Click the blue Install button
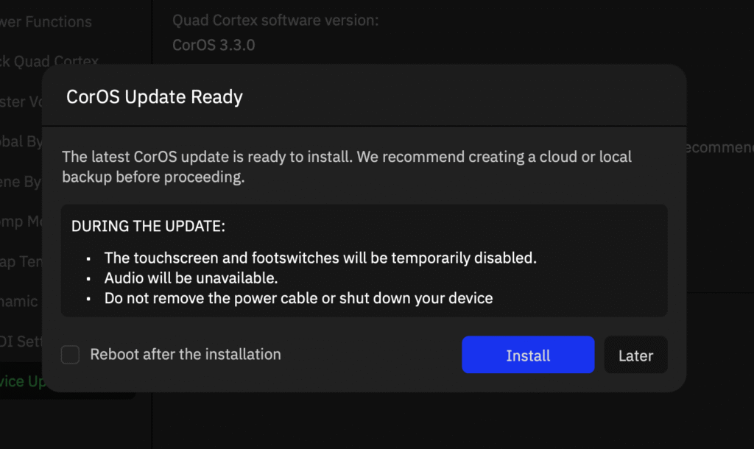Viewport: 754px width, 449px height. click(528, 356)
